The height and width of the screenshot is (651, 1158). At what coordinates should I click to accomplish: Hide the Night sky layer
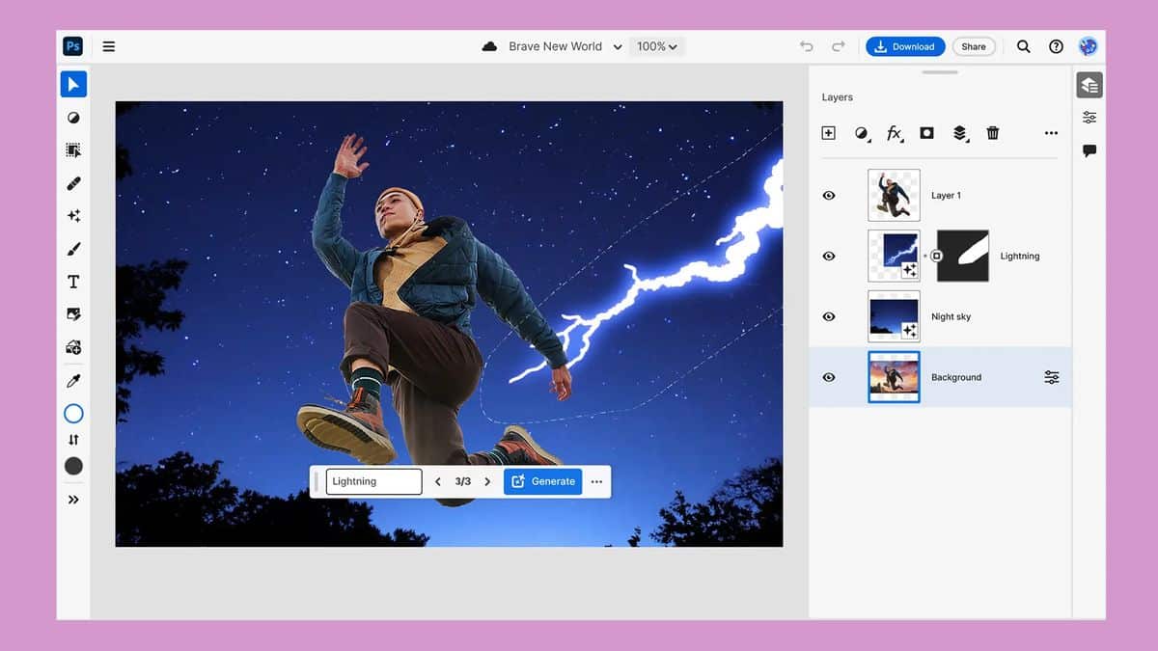point(828,316)
